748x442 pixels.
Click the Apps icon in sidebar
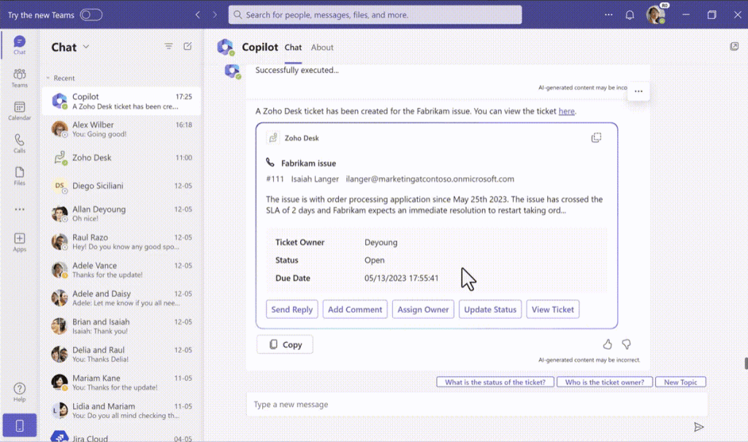(x=20, y=242)
